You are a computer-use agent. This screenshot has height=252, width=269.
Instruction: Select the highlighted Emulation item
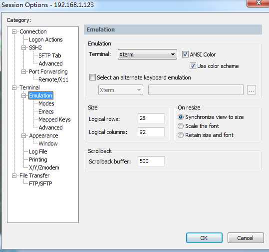40,95
